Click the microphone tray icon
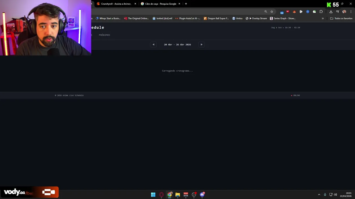355x199 pixels. pyautogui.click(x=325, y=195)
